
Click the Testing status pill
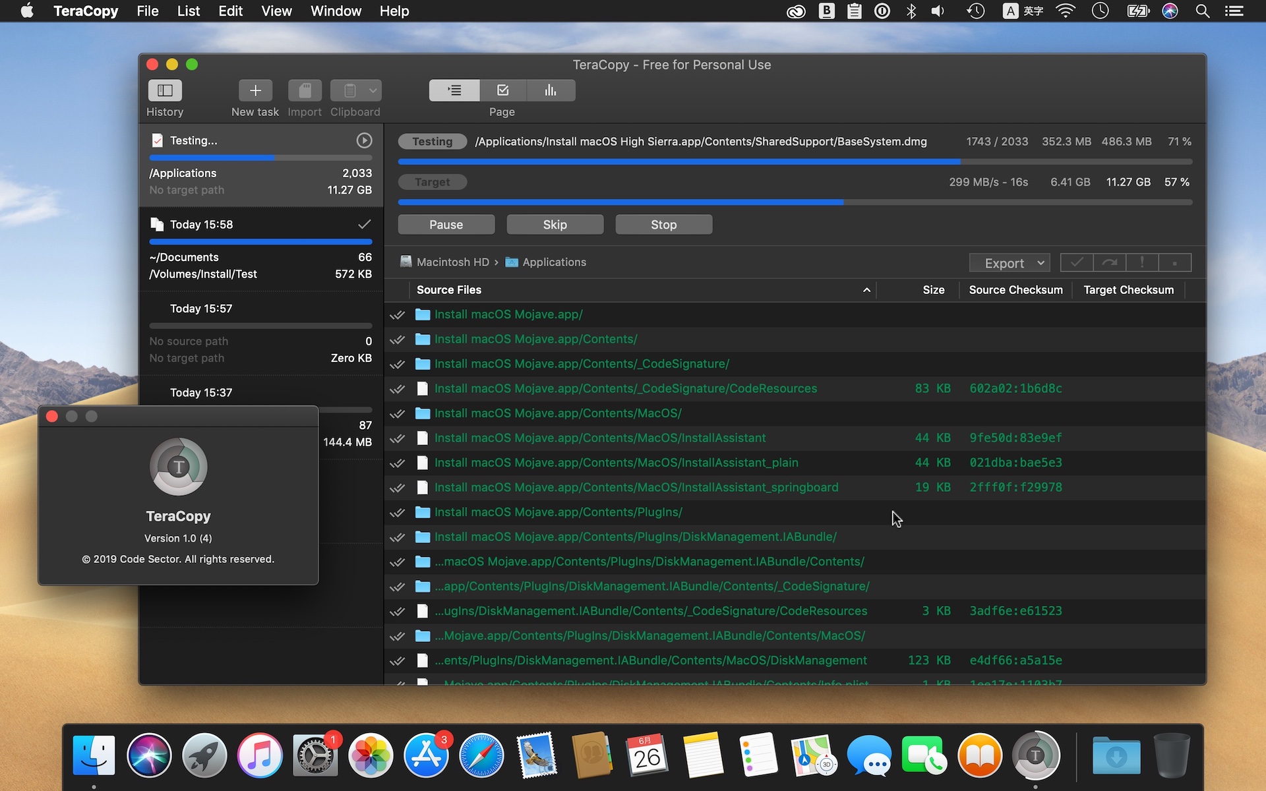pyautogui.click(x=433, y=142)
